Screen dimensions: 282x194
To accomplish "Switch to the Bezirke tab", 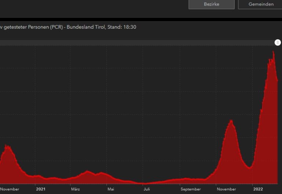I will coord(211,4).
